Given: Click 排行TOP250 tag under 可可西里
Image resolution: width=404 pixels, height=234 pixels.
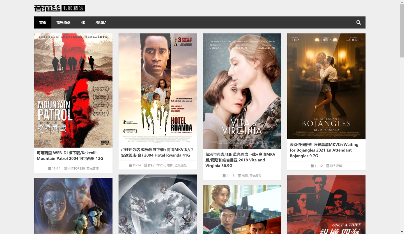Looking at the screenshot, I should (76, 169).
